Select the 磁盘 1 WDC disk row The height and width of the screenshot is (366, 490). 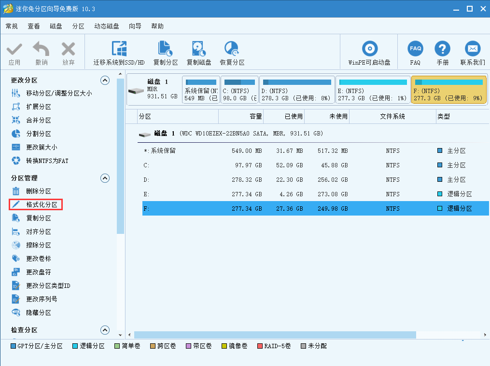click(313, 134)
